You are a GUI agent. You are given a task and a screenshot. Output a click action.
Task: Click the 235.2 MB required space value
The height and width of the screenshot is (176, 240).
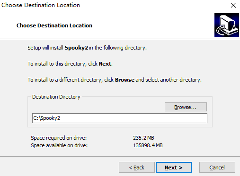(x=143, y=138)
